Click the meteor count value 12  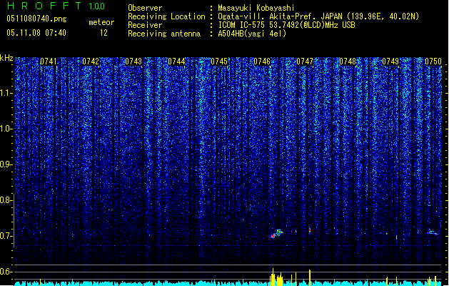[x=104, y=33]
